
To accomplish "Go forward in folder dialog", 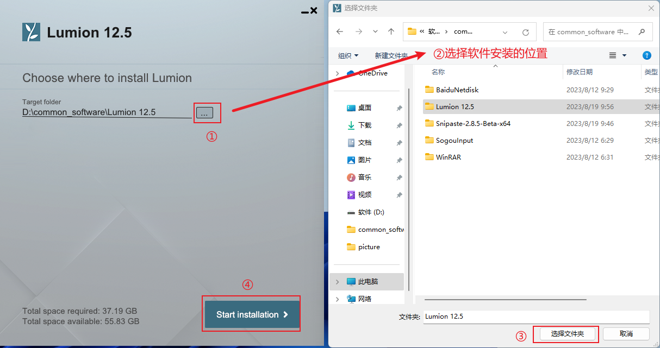I will point(358,31).
